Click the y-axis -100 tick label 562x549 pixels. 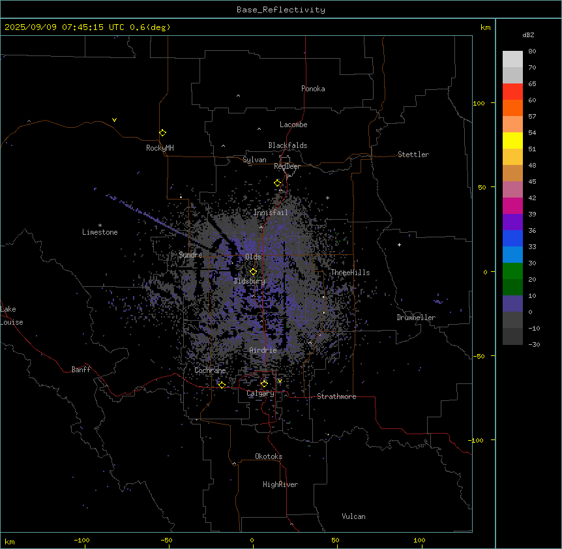click(477, 440)
